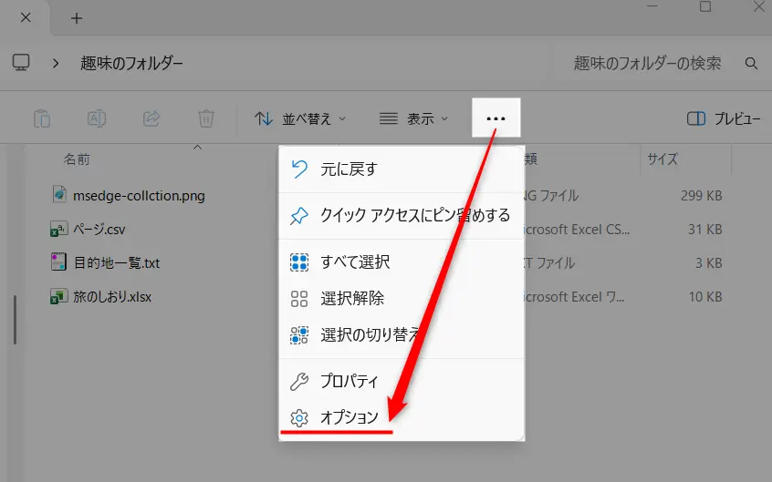The width and height of the screenshot is (772, 482).
Task: Click the search magnifier icon
Action: [x=751, y=64]
